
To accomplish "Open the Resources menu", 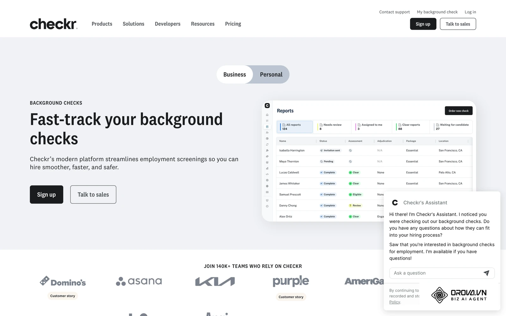I will [x=203, y=24].
